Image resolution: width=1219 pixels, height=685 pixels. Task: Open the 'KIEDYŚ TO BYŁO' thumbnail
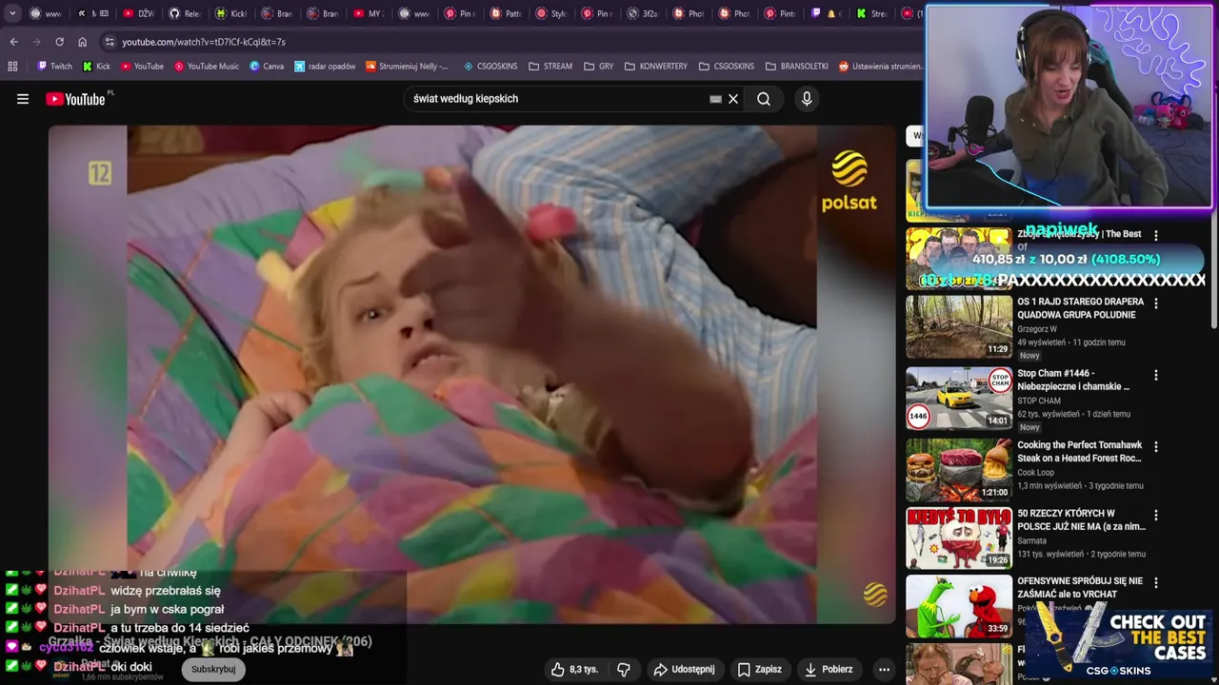[959, 538]
